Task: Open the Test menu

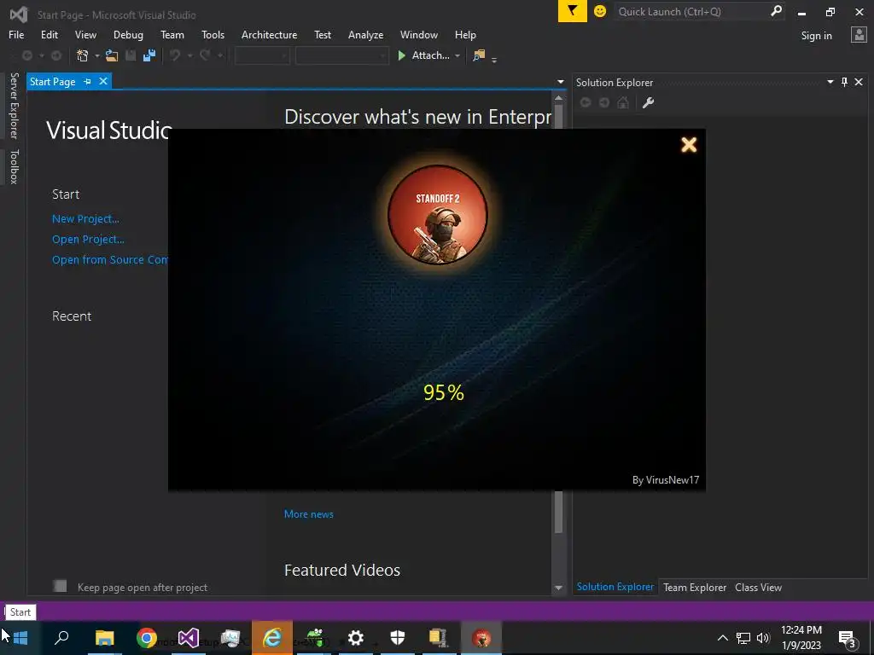Action: click(322, 34)
